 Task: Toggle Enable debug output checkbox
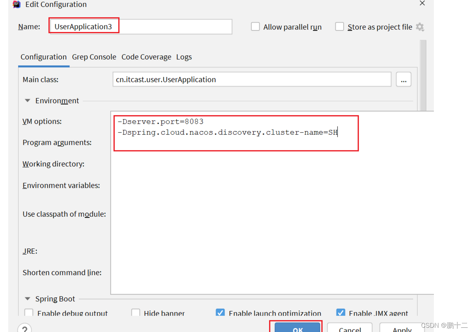click(29, 312)
